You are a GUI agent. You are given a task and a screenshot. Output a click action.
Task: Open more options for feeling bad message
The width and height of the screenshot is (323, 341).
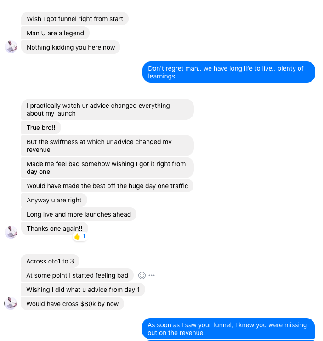coord(152,275)
